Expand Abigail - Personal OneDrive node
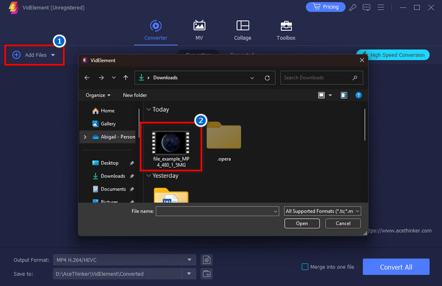 (85, 137)
